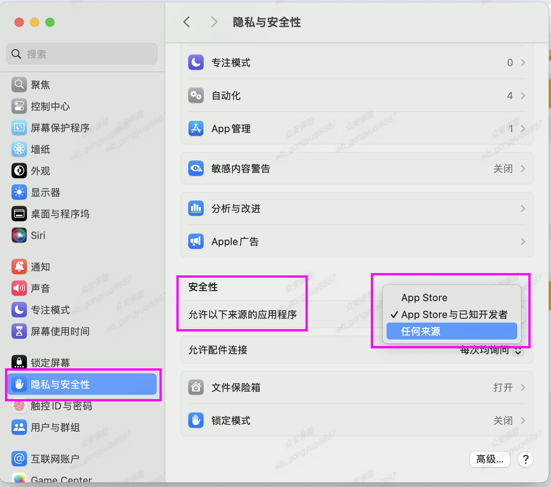Open the 允许配件连接 stepper dropdown
This screenshot has width=551, height=487.
tap(518, 350)
